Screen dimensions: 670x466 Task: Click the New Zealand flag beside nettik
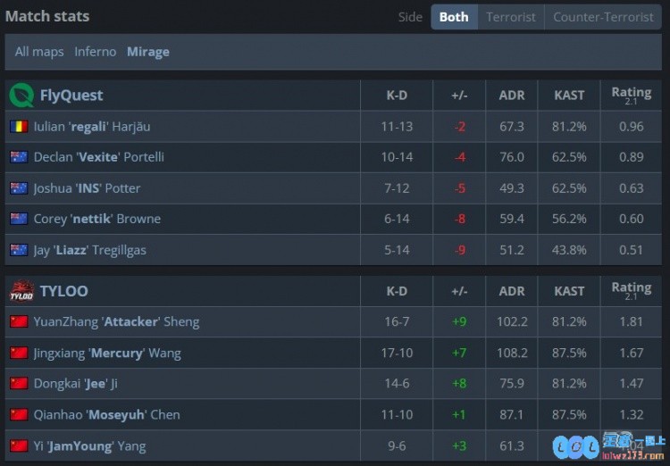(19, 219)
